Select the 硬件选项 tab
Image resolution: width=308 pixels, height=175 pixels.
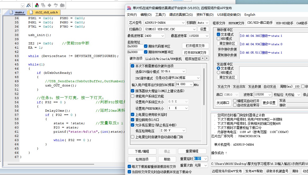pyautogui.click(x=136, y=59)
